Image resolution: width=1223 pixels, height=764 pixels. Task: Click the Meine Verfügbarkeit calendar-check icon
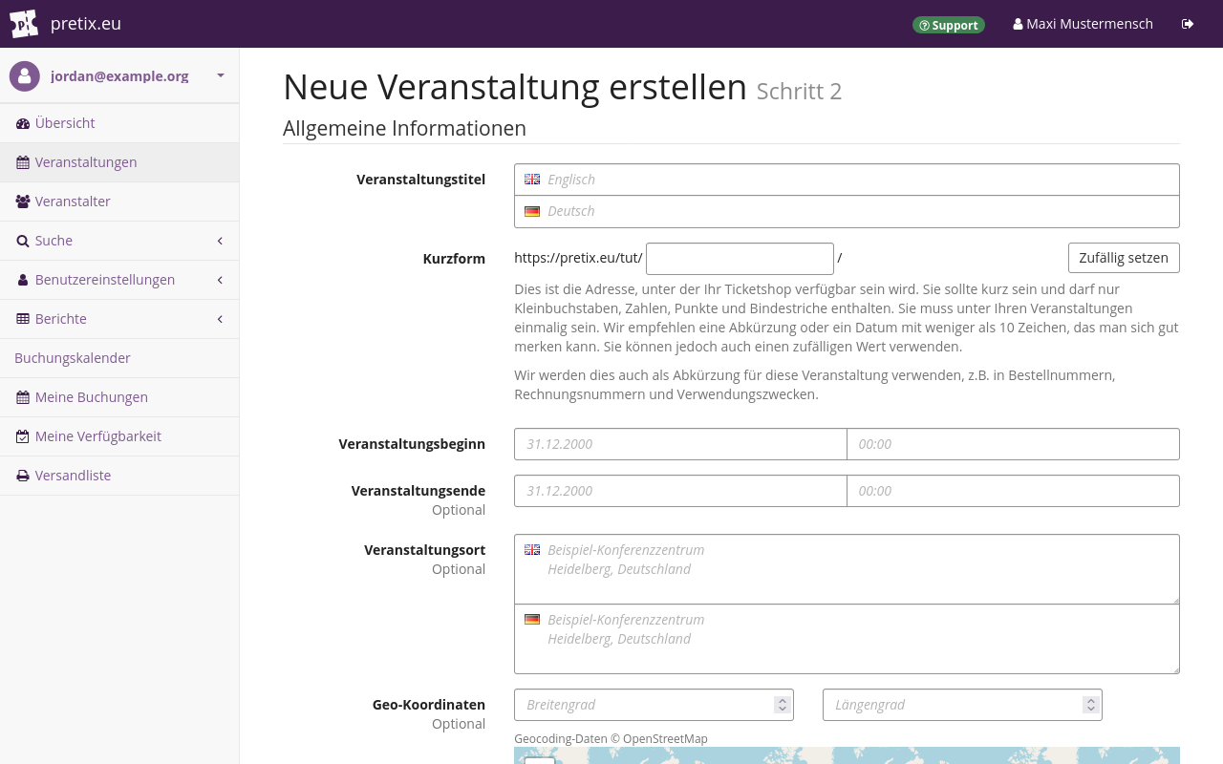pyautogui.click(x=23, y=436)
